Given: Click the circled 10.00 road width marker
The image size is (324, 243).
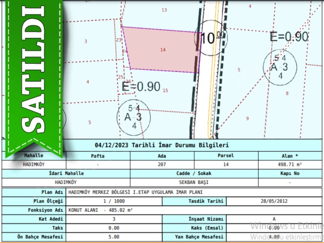Looking at the screenshot, I should tap(211, 38).
